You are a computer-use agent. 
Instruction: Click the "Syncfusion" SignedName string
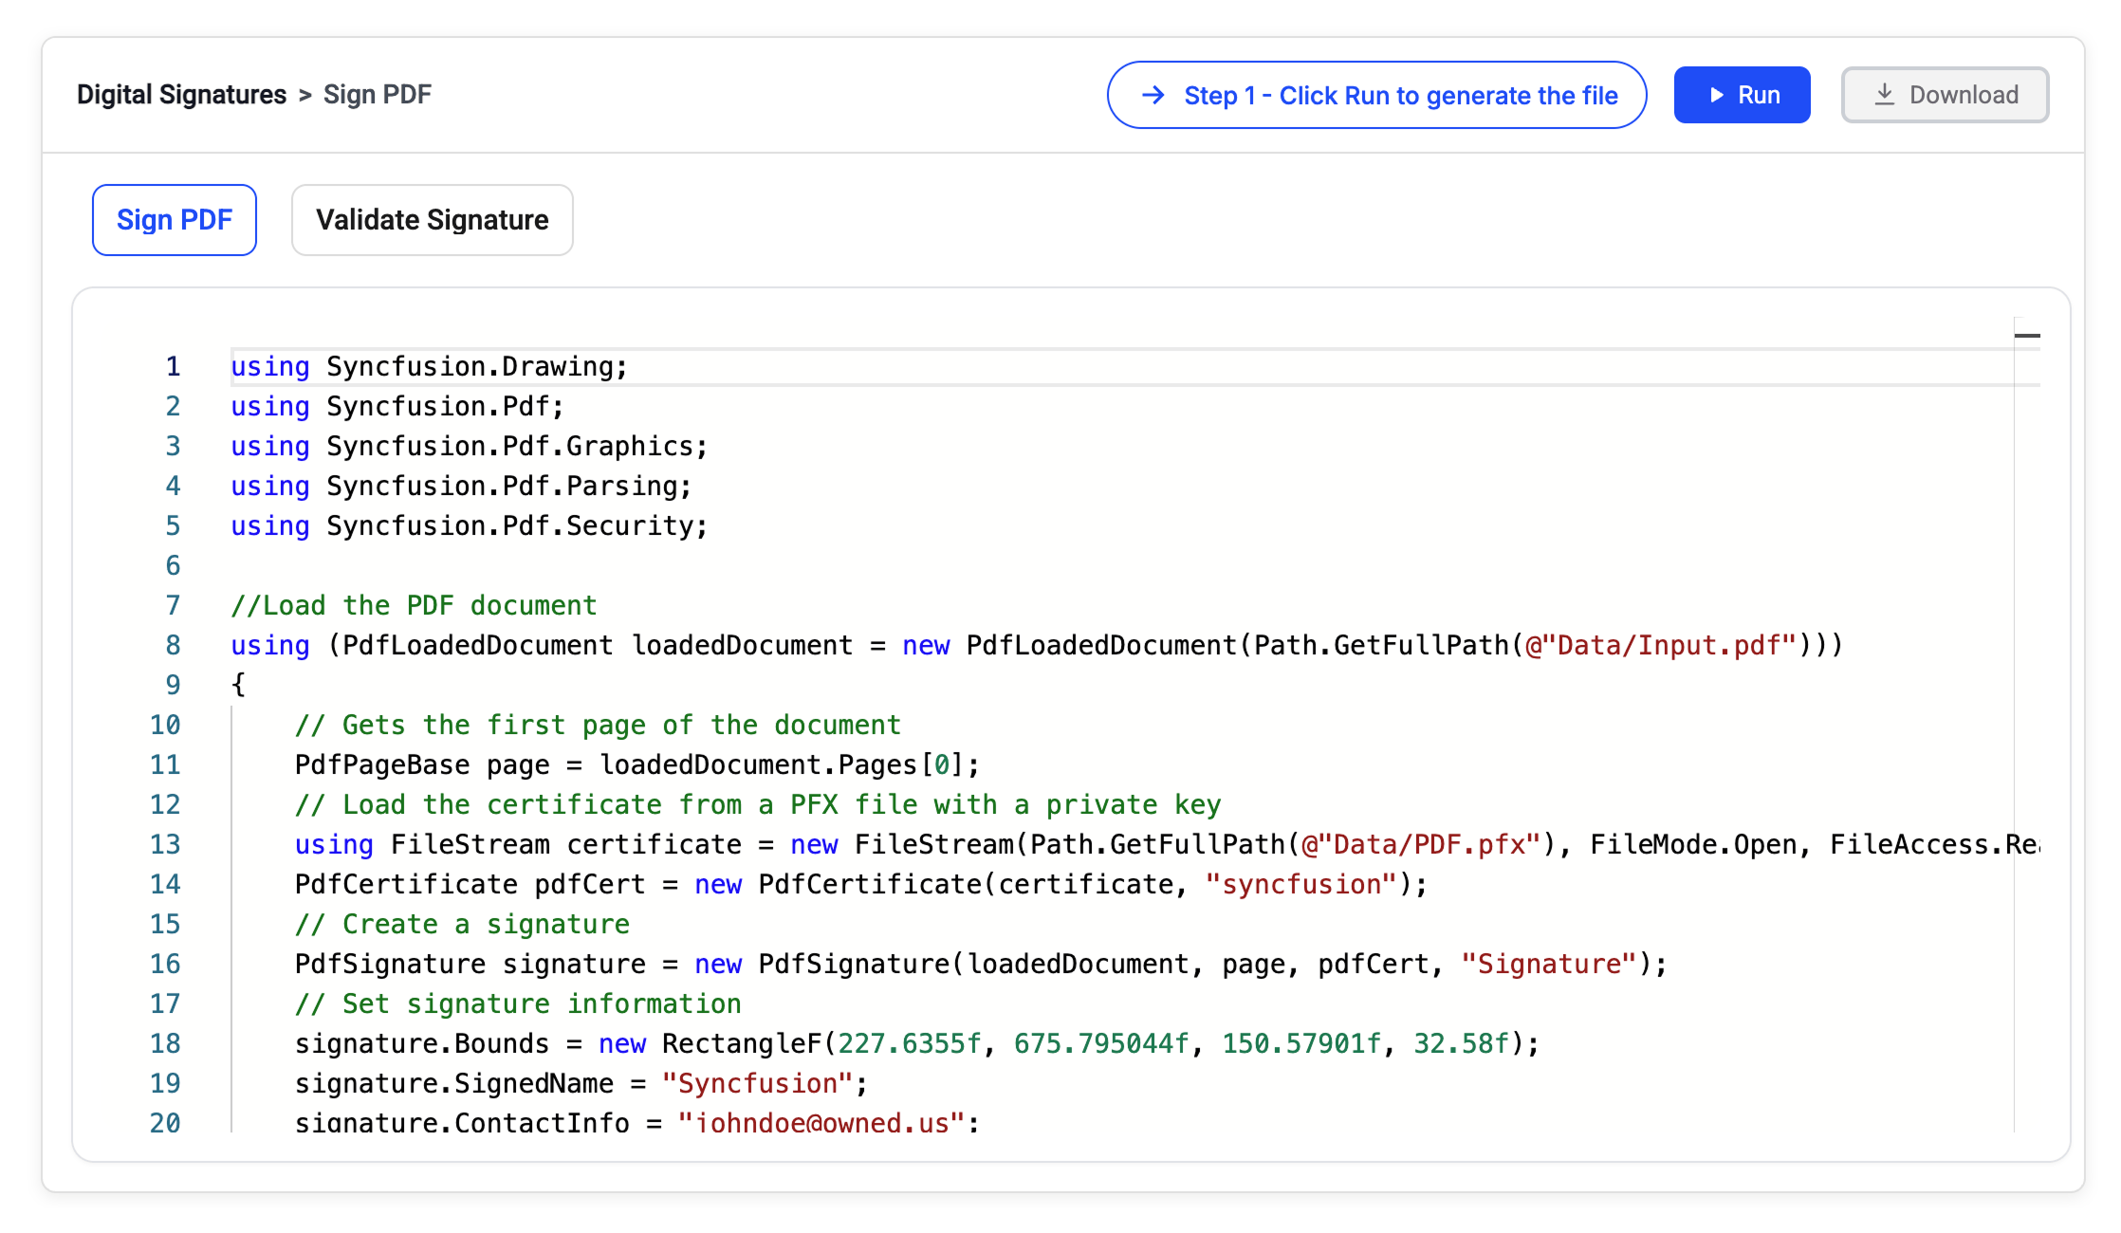(757, 1083)
